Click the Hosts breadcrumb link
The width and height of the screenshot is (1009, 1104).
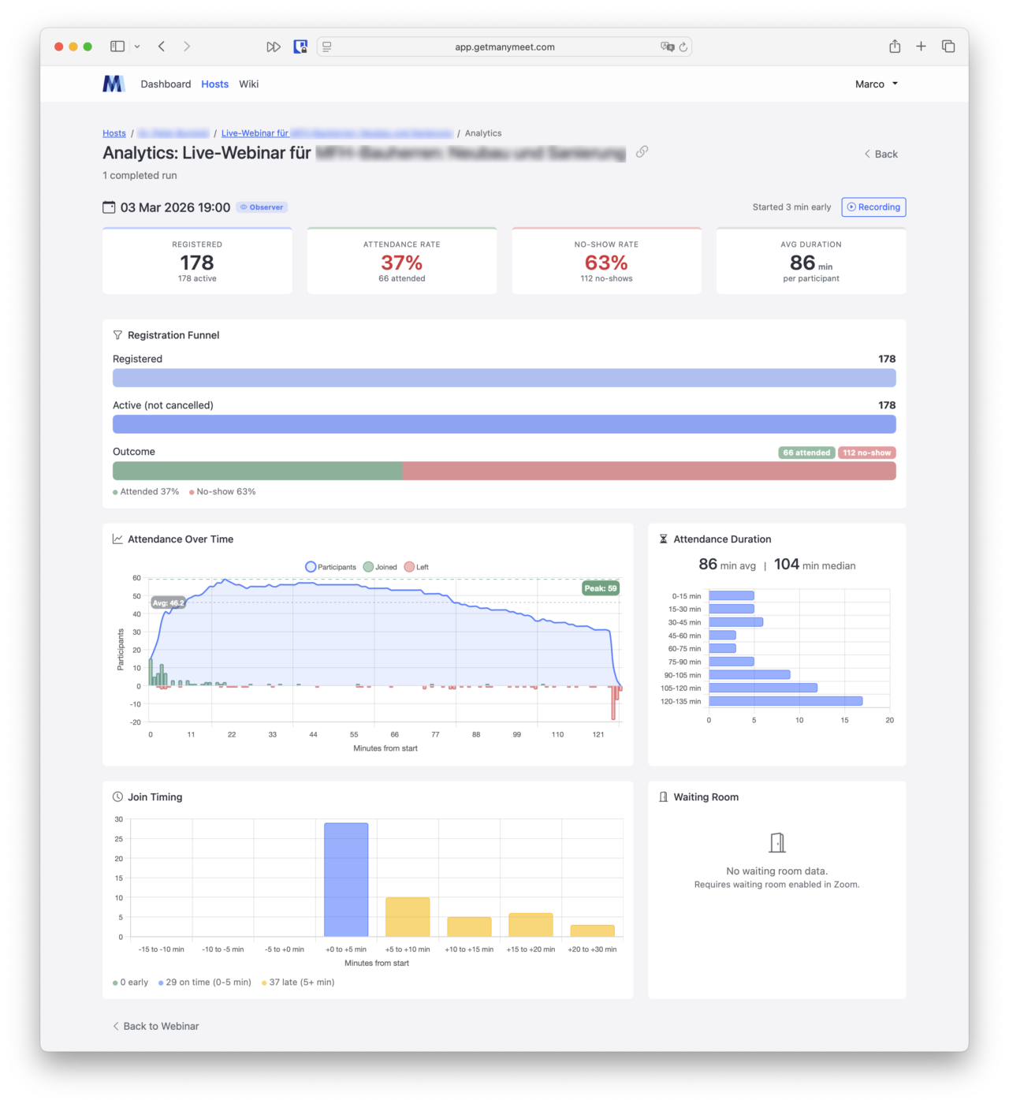114,133
